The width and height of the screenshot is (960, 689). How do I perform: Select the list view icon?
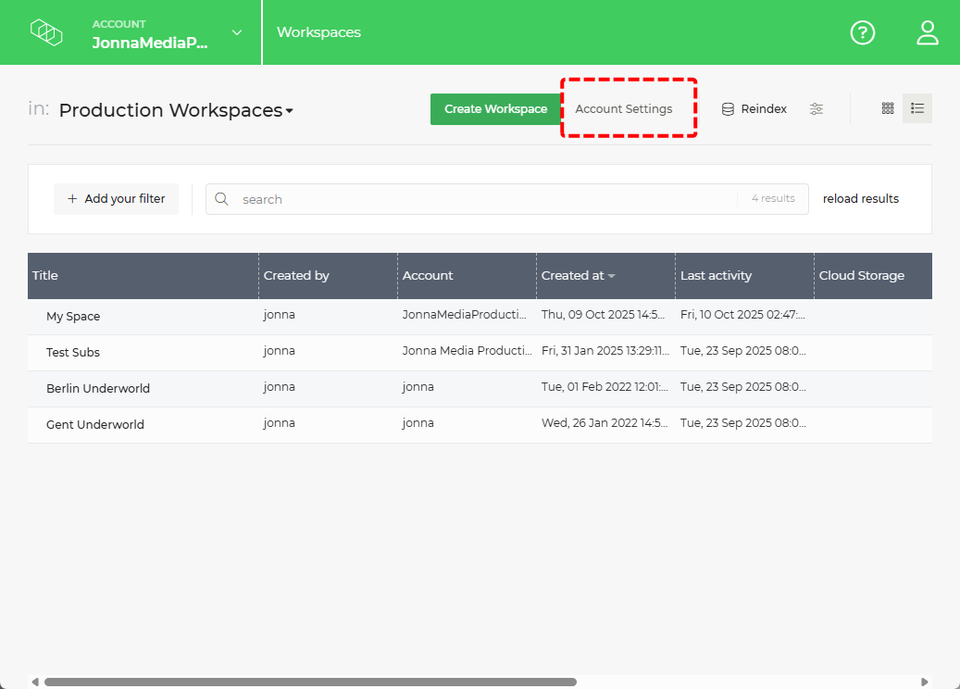point(916,107)
